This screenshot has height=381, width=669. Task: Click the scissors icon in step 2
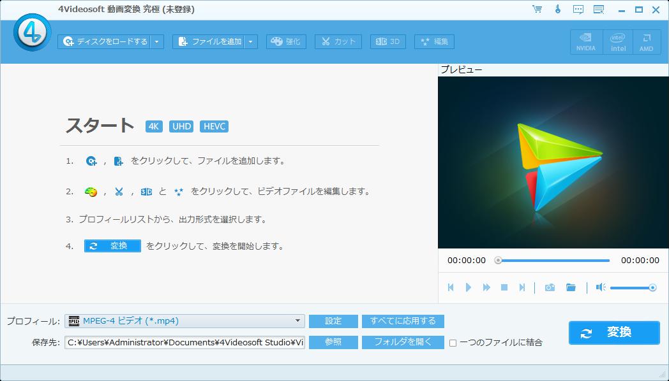(x=119, y=192)
